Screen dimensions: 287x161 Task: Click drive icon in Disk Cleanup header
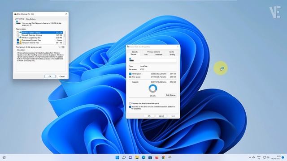point(18,23)
